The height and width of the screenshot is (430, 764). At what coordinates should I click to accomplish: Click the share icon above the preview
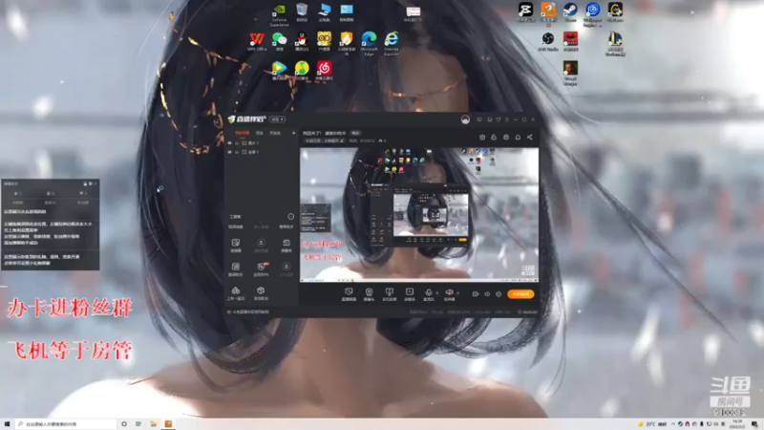[x=530, y=137]
